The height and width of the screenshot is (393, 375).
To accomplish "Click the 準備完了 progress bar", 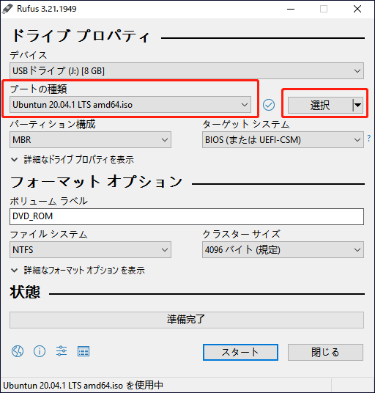I will tap(187, 320).
